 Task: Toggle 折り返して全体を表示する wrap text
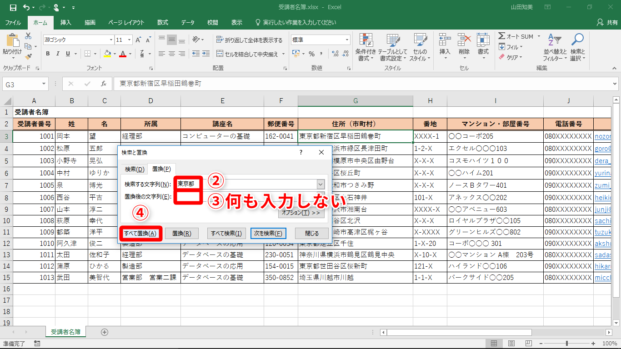pyautogui.click(x=250, y=40)
